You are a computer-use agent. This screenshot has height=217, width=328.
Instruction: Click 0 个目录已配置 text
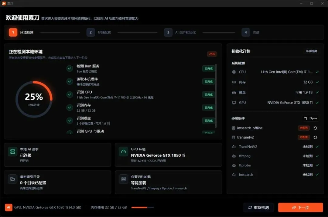33,183
